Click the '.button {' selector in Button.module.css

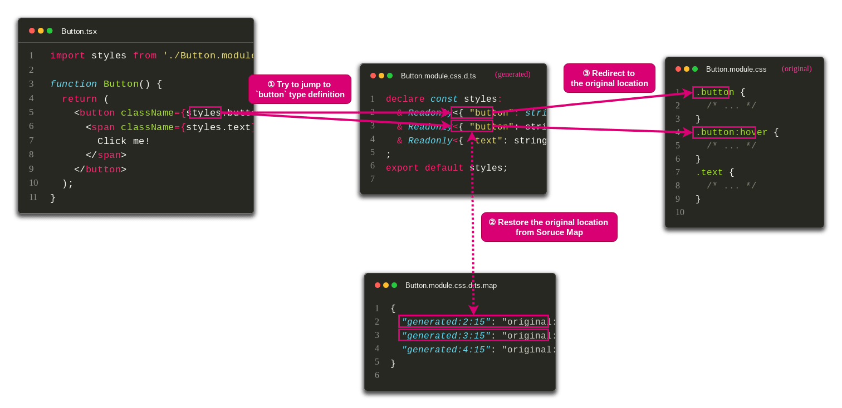(720, 92)
